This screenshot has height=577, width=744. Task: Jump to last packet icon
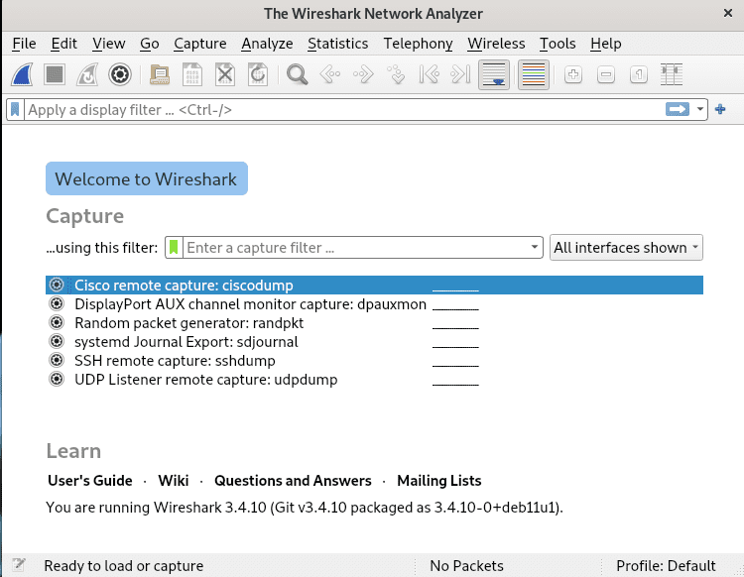coord(460,75)
